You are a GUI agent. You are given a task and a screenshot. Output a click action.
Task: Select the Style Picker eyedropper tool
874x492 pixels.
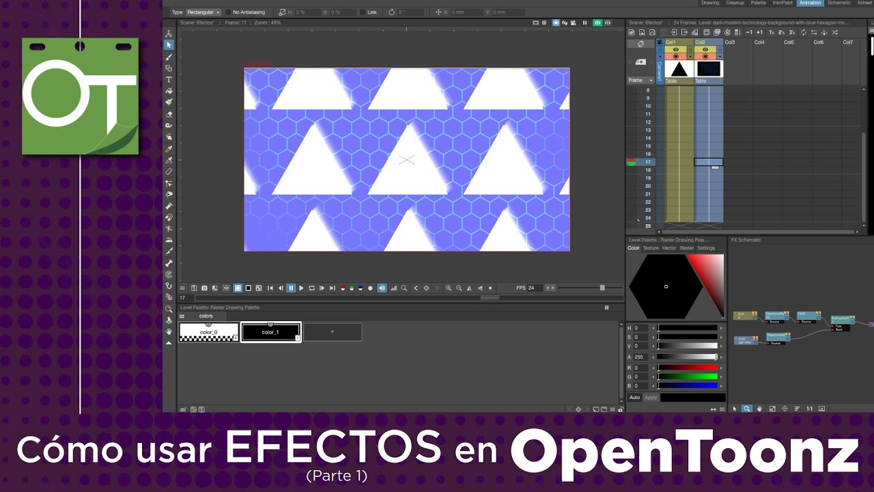coord(169,148)
